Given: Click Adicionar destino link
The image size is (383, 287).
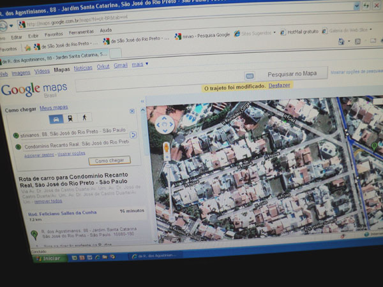Looking at the screenshot, I should (x=39, y=155).
